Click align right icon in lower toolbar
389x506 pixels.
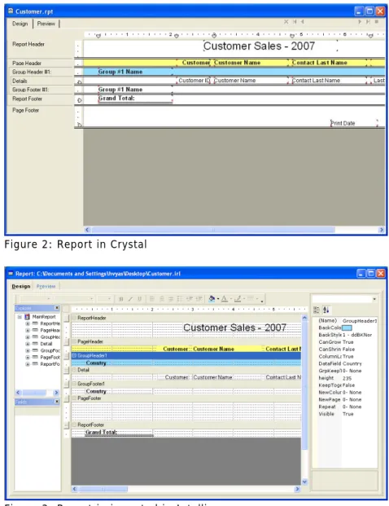171,299
